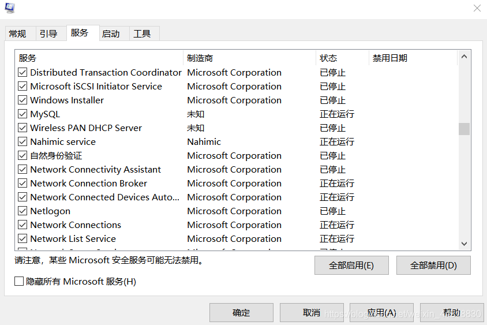Toggle the Windows Installer service checkbox
The height and width of the screenshot is (325, 487).
23,100
